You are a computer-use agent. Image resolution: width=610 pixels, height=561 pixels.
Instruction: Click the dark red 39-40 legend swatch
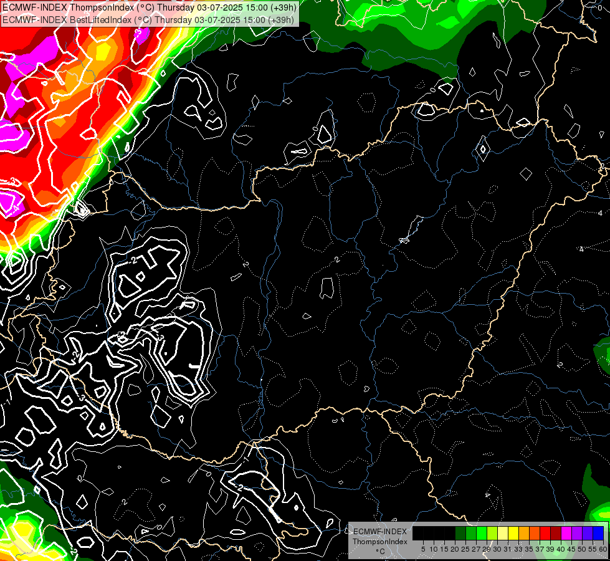pyautogui.click(x=556, y=533)
